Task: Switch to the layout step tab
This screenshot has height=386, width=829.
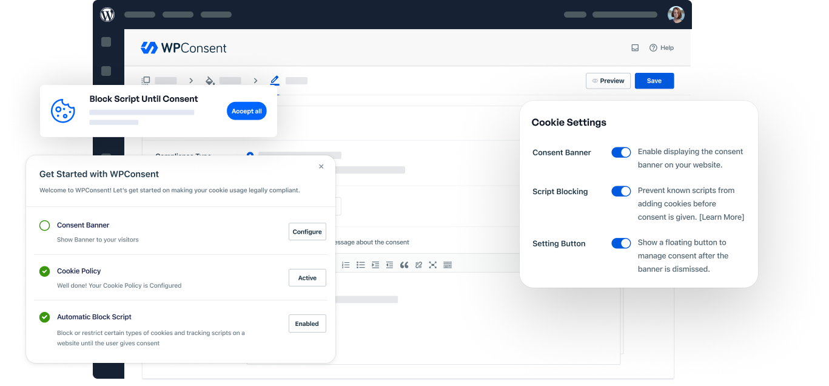Action: [x=146, y=81]
